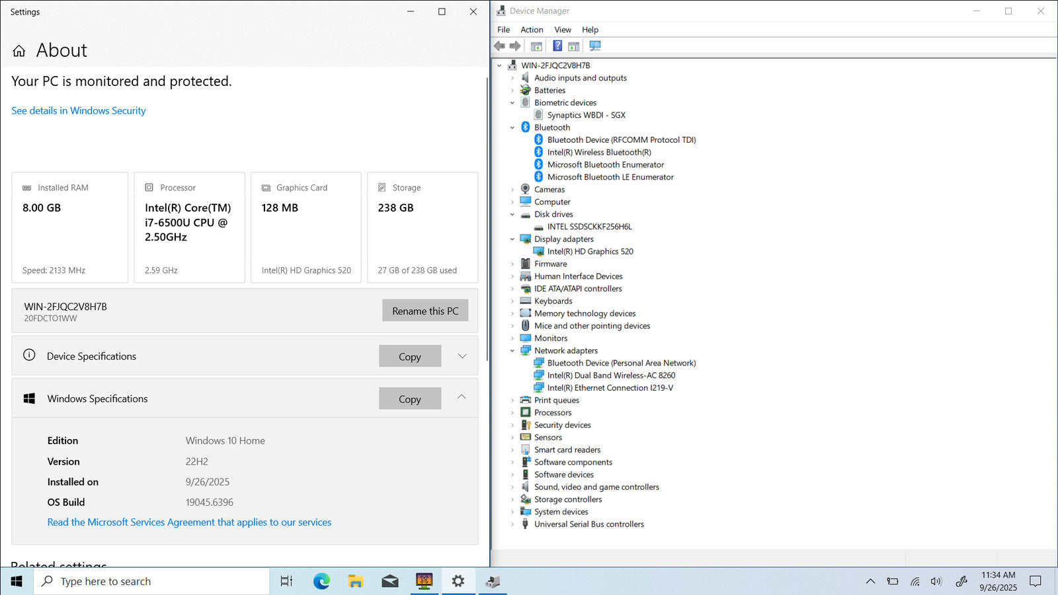Viewport: 1058px width, 595px height.
Task: Select the Storage controllers category
Action: [568, 500]
